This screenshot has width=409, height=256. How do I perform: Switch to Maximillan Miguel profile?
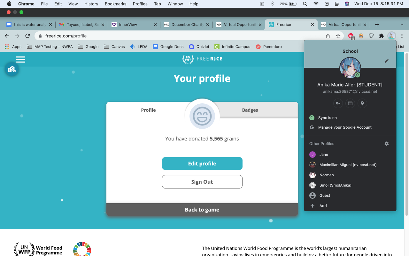pyautogui.click(x=350, y=165)
